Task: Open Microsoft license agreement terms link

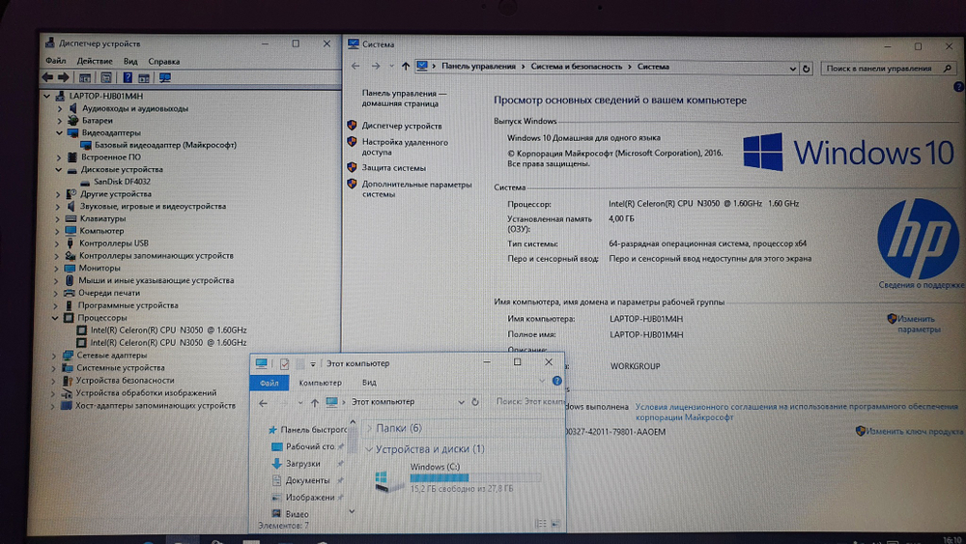Action: click(x=796, y=412)
